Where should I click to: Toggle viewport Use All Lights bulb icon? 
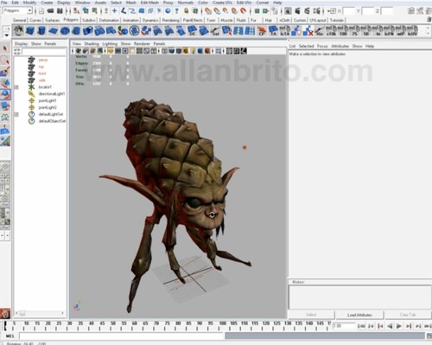(x=194, y=51)
